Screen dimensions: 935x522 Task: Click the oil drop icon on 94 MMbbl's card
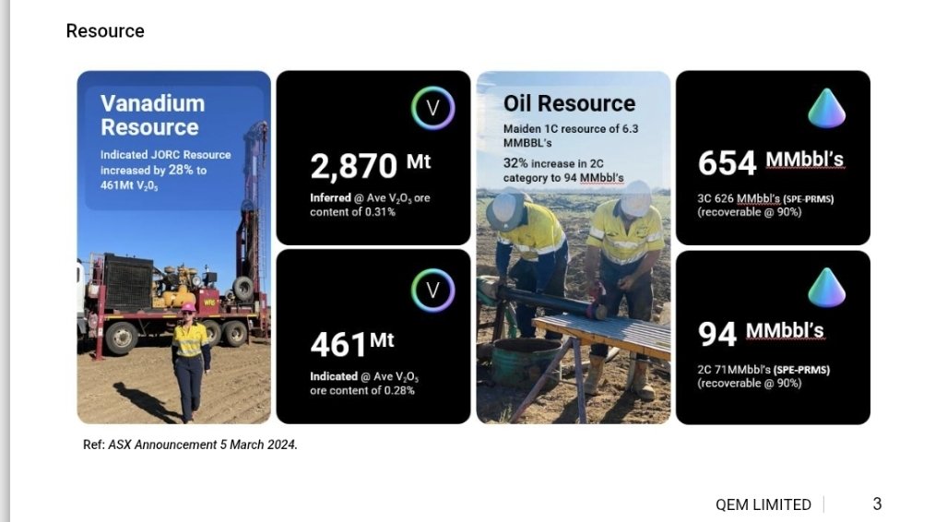[x=826, y=288]
